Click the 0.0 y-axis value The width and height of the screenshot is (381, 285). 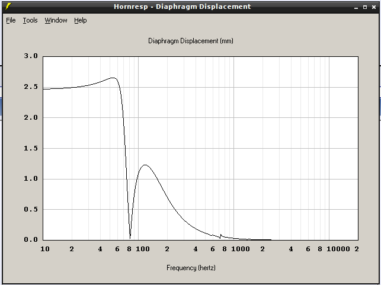(31, 239)
